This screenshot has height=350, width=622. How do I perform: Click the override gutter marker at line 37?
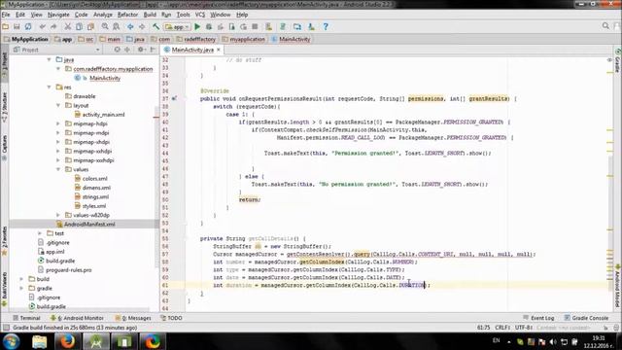[x=174, y=98]
